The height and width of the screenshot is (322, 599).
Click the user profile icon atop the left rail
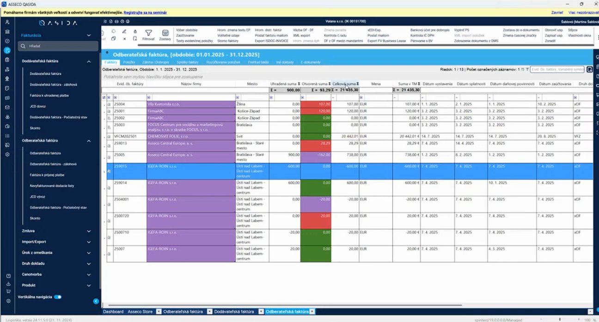pos(7,22)
